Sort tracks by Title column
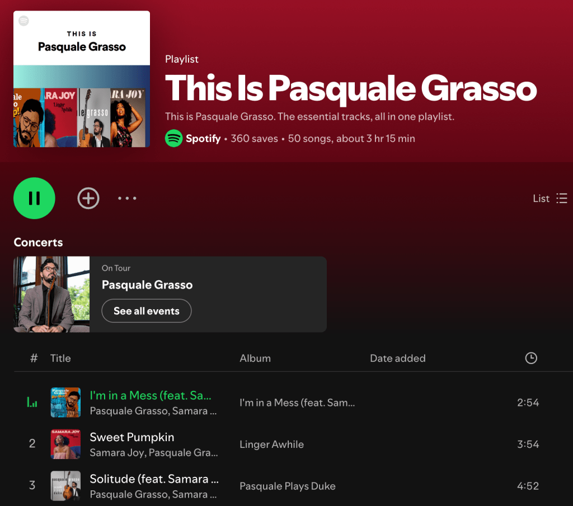Screen dimensions: 573x506 click(60, 358)
